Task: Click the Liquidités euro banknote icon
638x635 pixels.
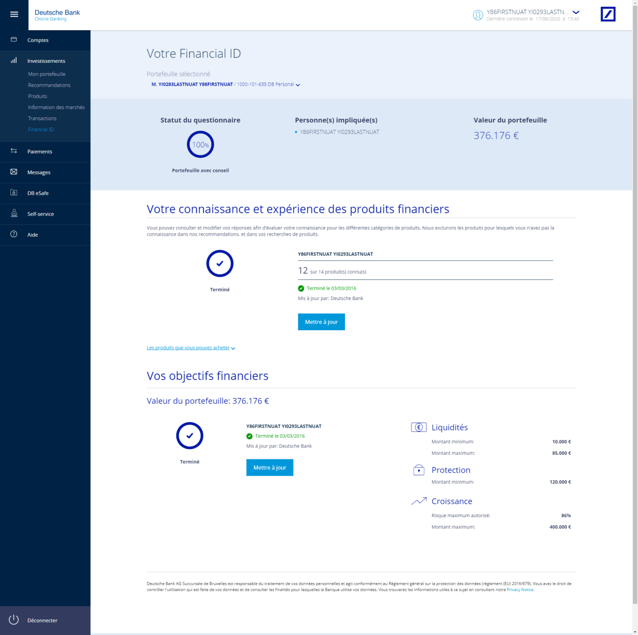Action: coord(419,427)
